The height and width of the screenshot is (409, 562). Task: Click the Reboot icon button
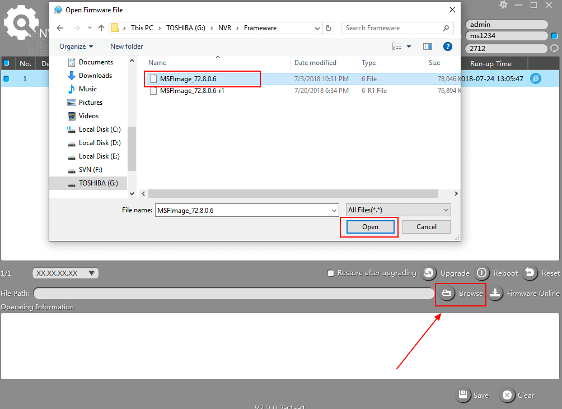pyautogui.click(x=481, y=273)
